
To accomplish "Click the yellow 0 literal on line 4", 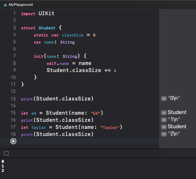I will [x=94, y=35].
